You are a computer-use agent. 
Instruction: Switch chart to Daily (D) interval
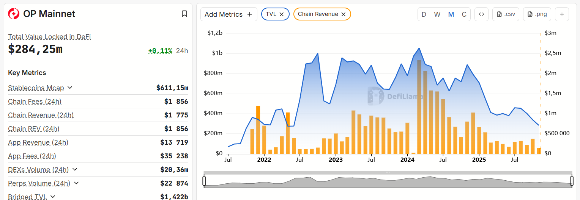[424, 14]
